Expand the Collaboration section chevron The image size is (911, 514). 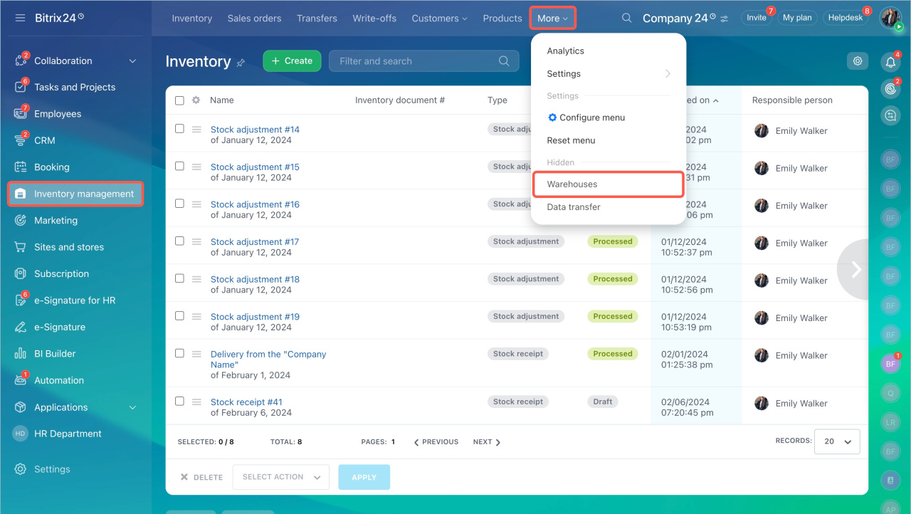[x=132, y=61]
